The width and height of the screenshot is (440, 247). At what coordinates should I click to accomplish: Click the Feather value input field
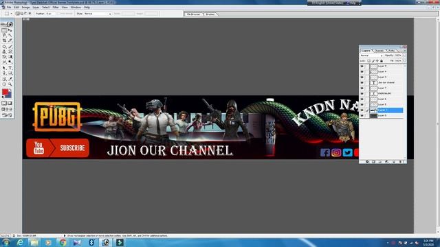coord(50,14)
